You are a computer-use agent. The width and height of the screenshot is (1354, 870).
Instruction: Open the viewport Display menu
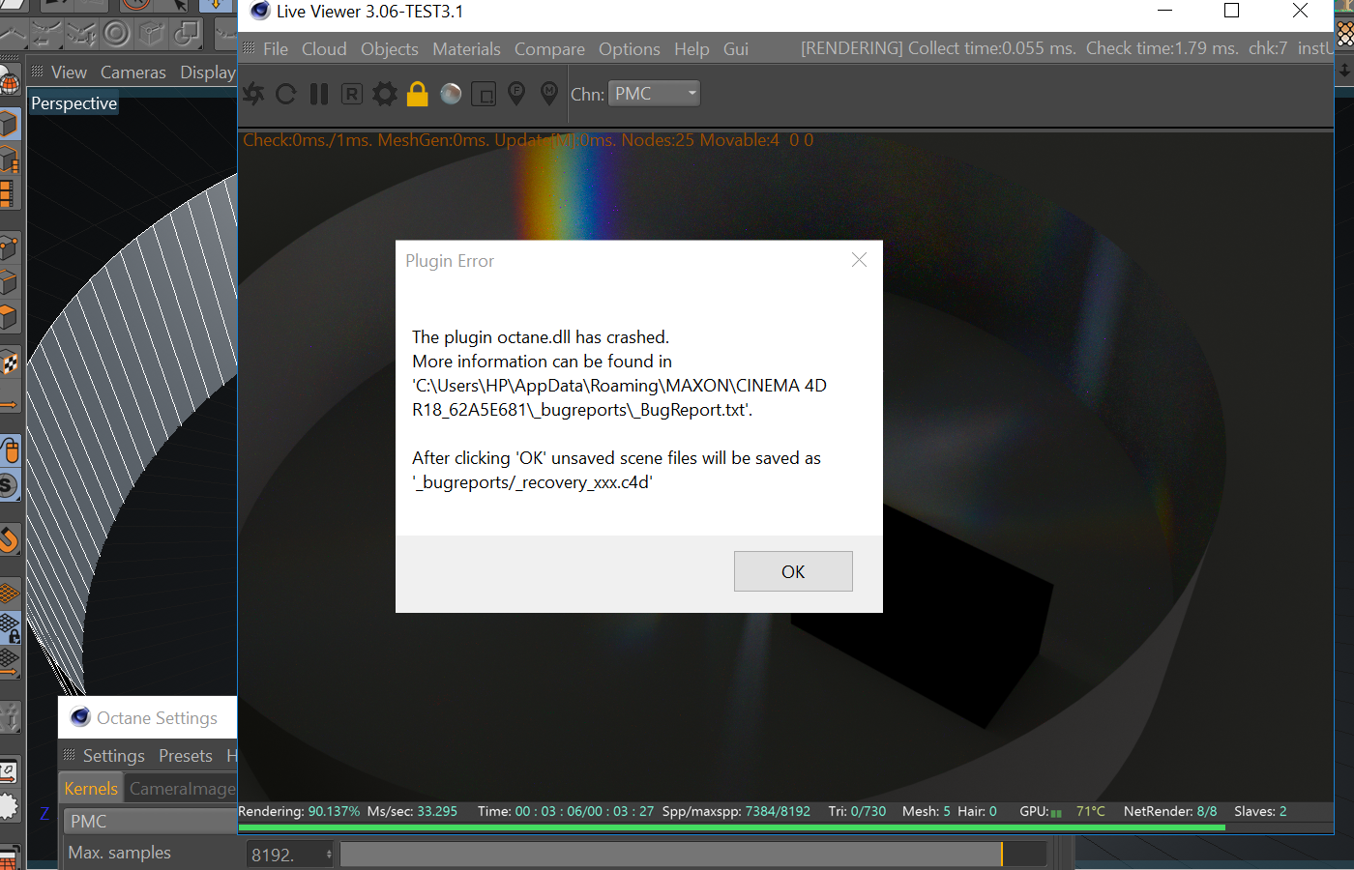click(208, 72)
